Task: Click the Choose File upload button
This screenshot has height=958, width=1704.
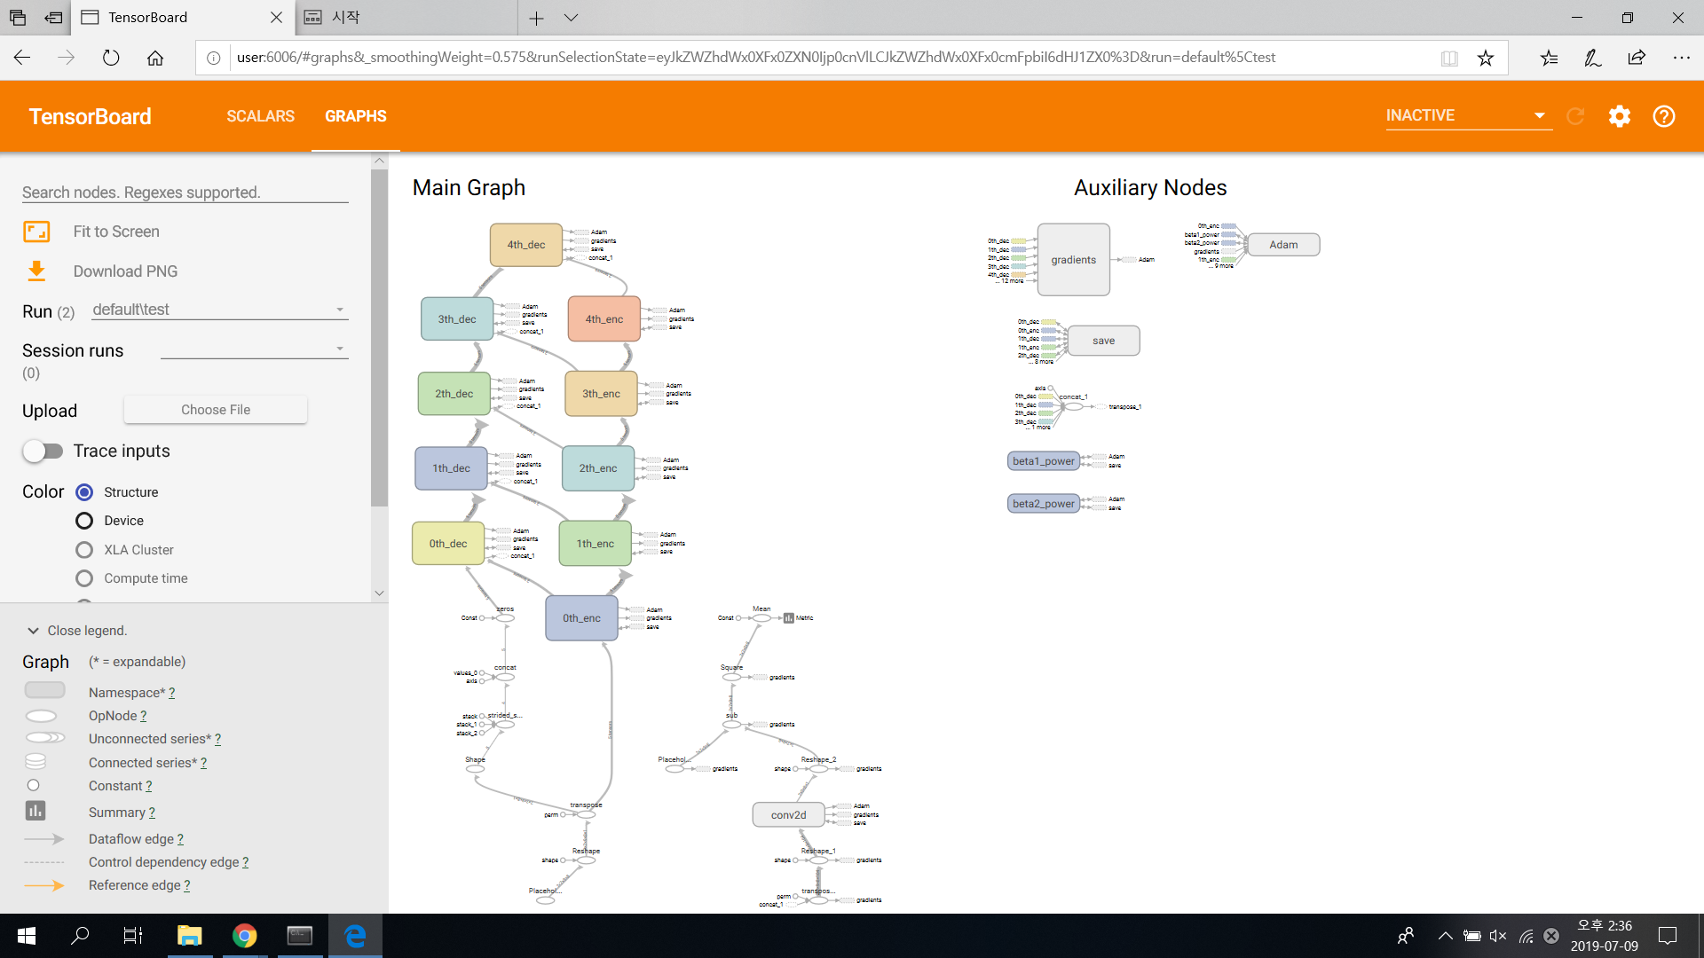Action: pyautogui.click(x=216, y=410)
